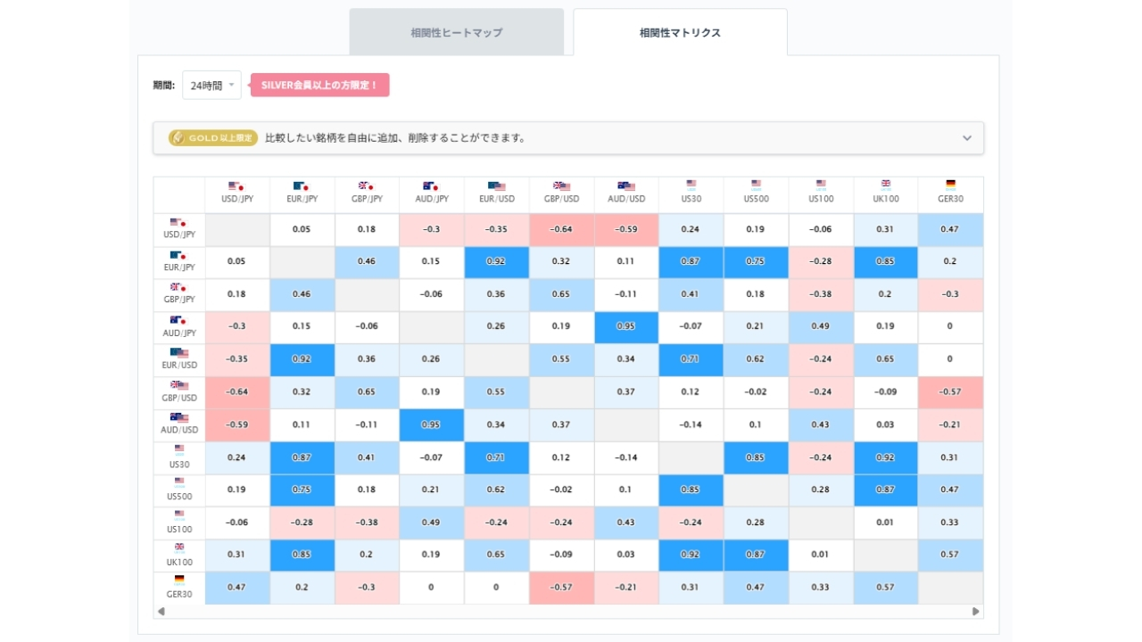The height and width of the screenshot is (642, 1142).
Task: Select US30 row cell under UK100 (0.92)
Action: pos(886,457)
